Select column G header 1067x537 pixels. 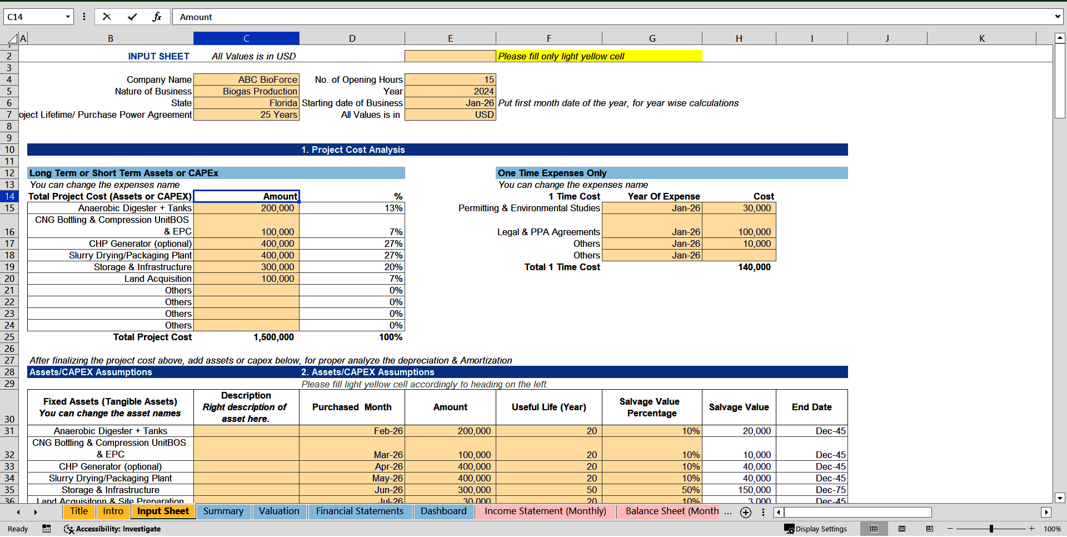coord(652,38)
